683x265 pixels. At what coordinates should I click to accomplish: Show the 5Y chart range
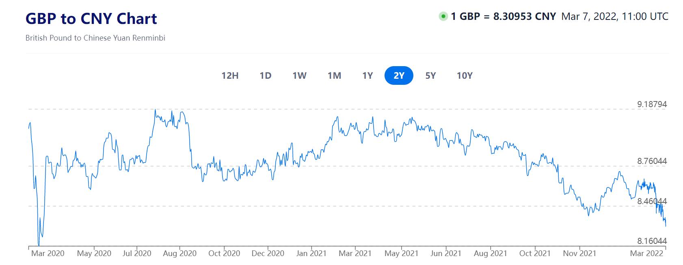430,75
